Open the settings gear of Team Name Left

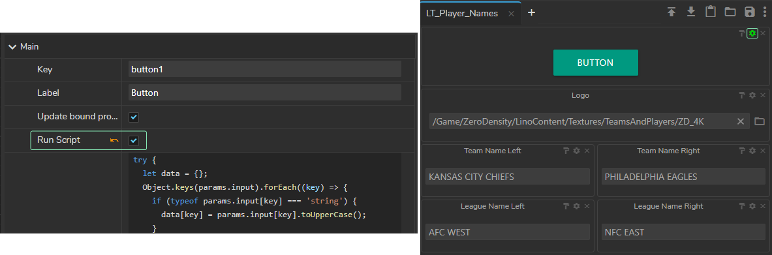(x=576, y=151)
